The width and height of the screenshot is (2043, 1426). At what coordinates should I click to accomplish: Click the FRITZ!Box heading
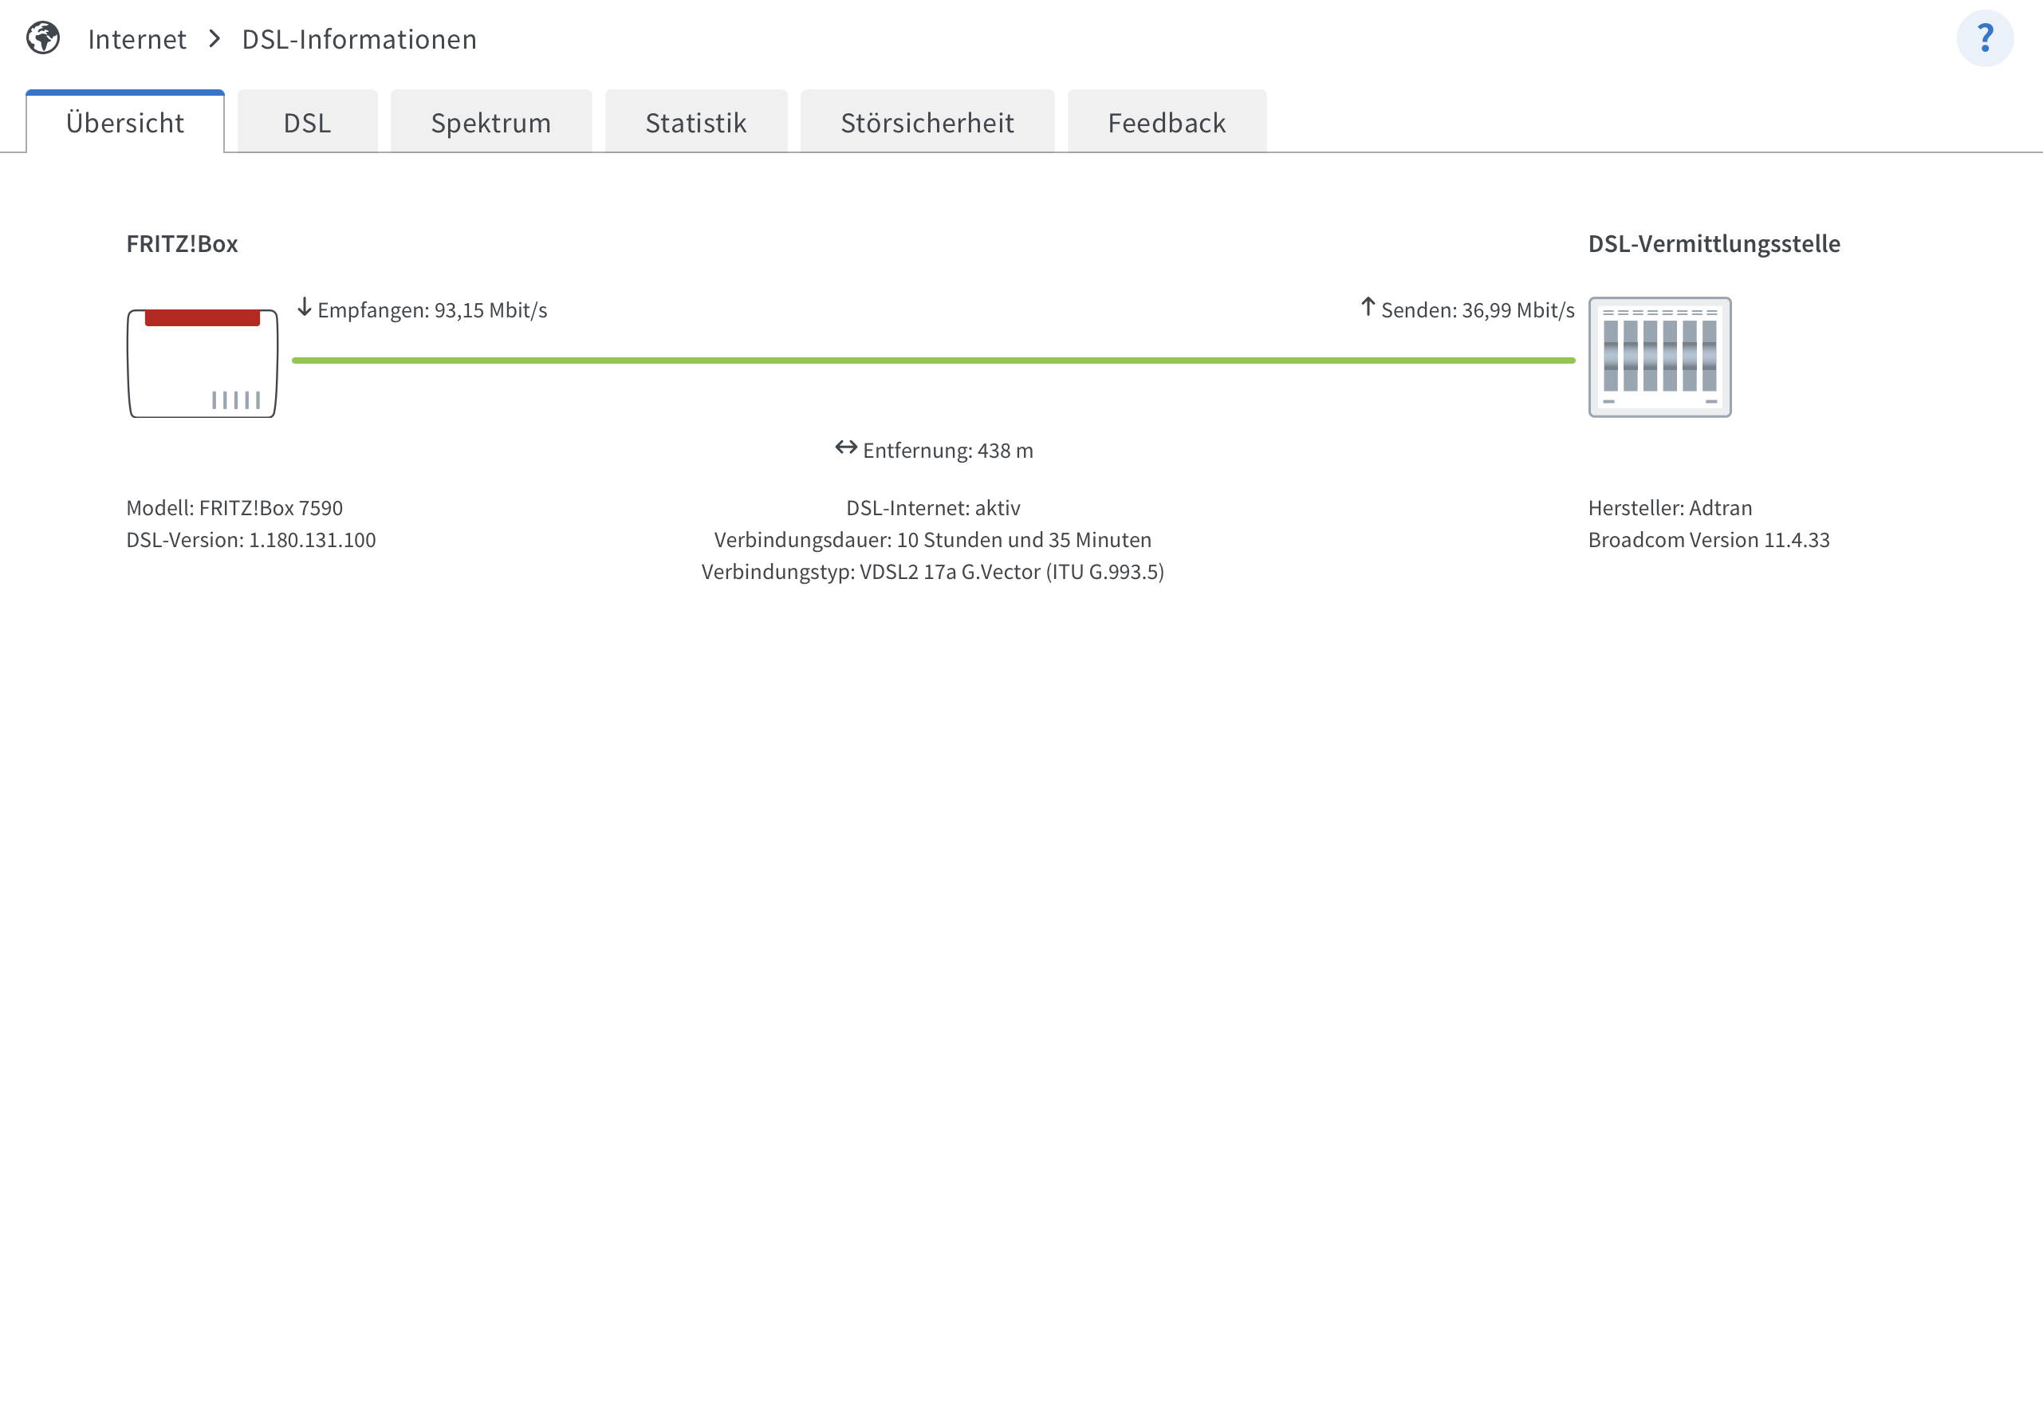pyautogui.click(x=182, y=244)
